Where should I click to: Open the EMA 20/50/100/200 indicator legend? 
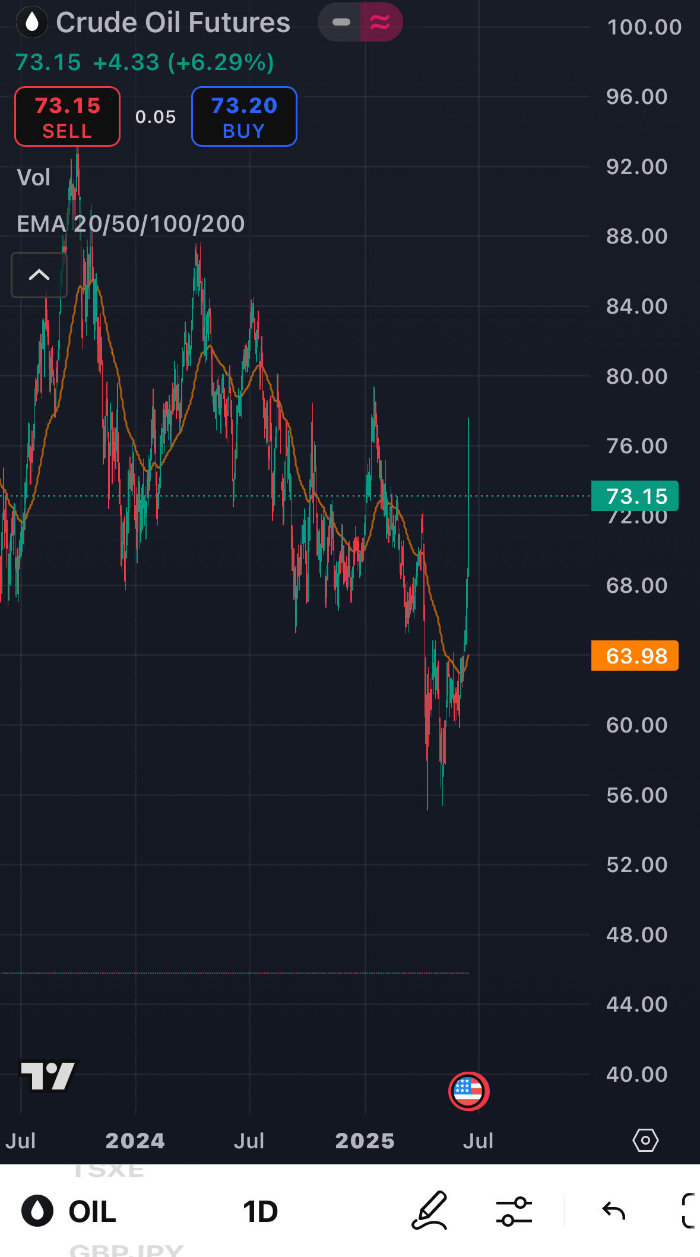131,224
